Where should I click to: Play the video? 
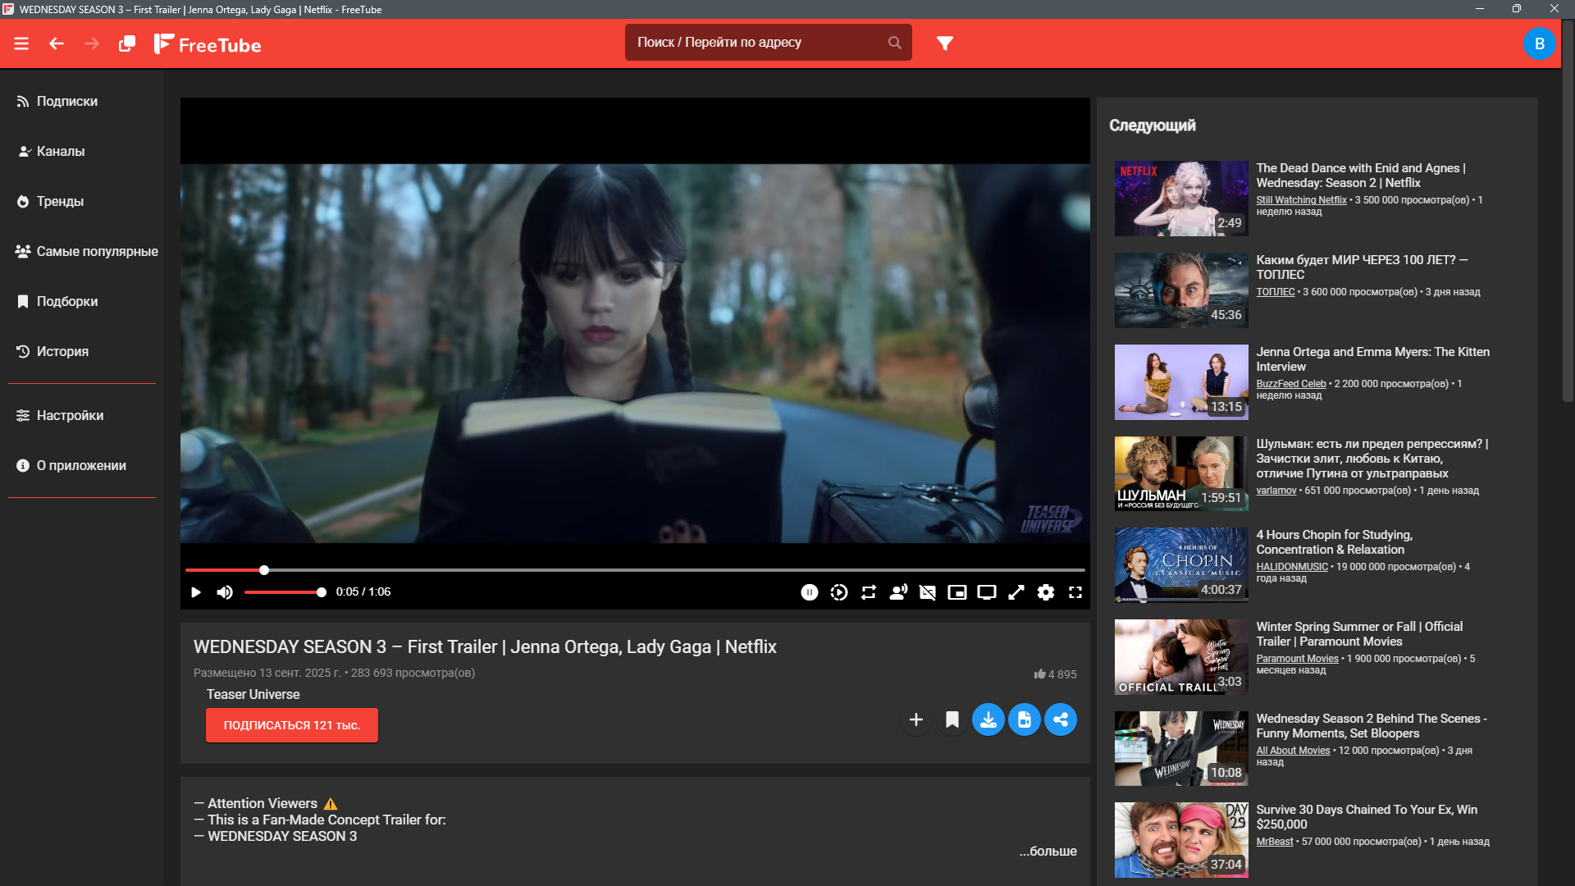(196, 592)
